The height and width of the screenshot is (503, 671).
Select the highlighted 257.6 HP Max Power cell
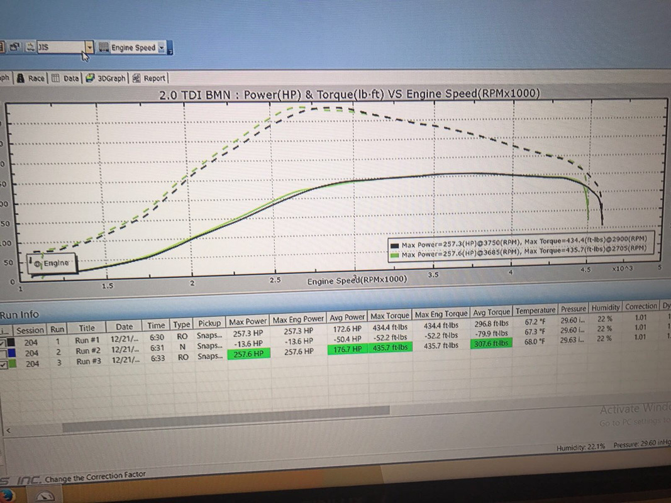coord(248,354)
